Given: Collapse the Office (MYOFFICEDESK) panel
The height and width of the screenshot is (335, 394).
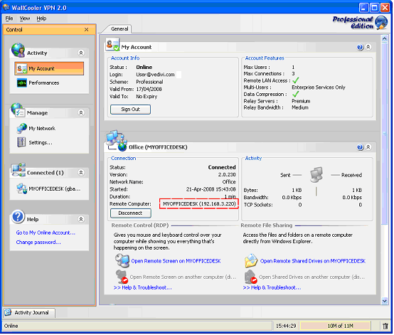Looking at the screenshot, I should pyautogui.click(x=368, y=147).
